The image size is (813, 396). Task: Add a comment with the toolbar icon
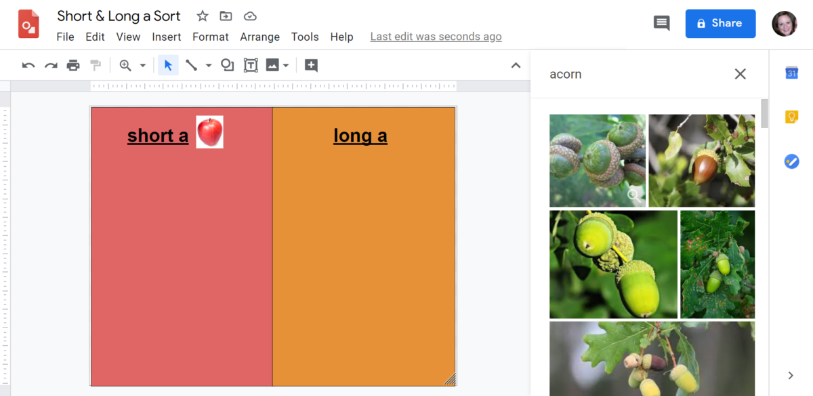click(311, 65)
